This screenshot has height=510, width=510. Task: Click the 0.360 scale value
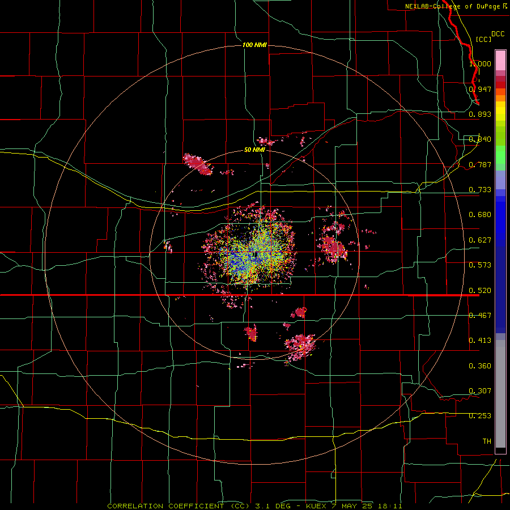click(480, 366)
